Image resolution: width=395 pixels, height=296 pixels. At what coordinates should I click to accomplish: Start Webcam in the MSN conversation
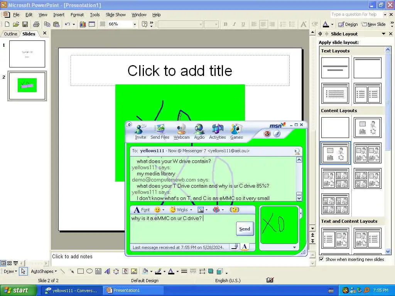[181, 132]
